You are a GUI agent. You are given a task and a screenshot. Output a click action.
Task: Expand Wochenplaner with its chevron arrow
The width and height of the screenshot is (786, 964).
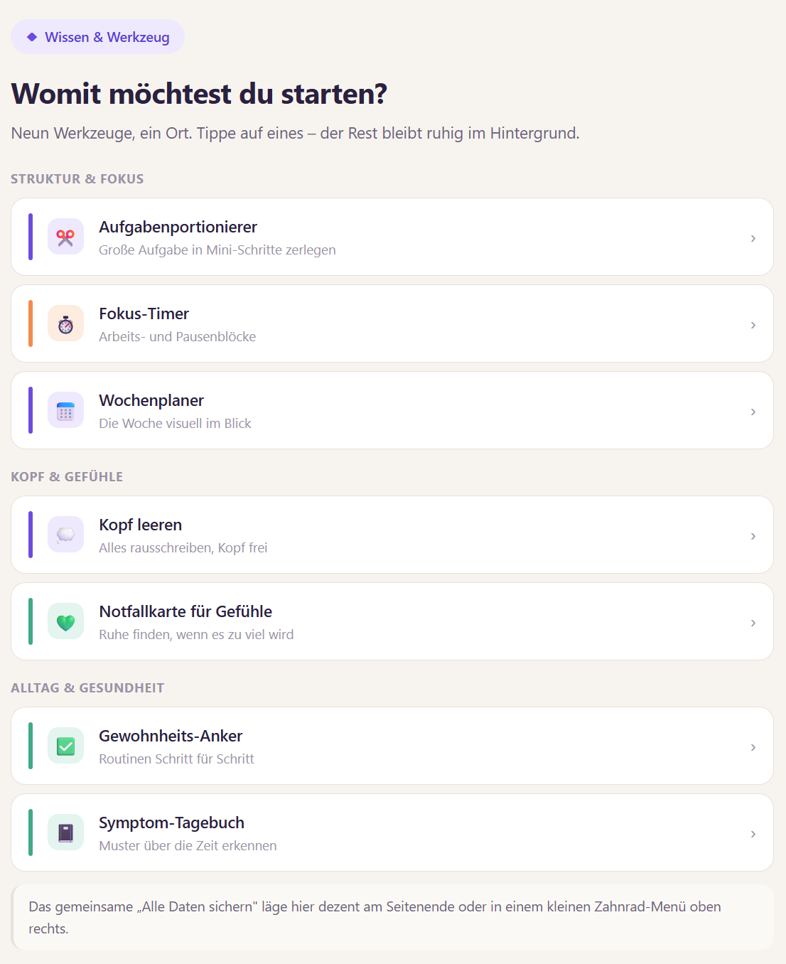point(753,412)
